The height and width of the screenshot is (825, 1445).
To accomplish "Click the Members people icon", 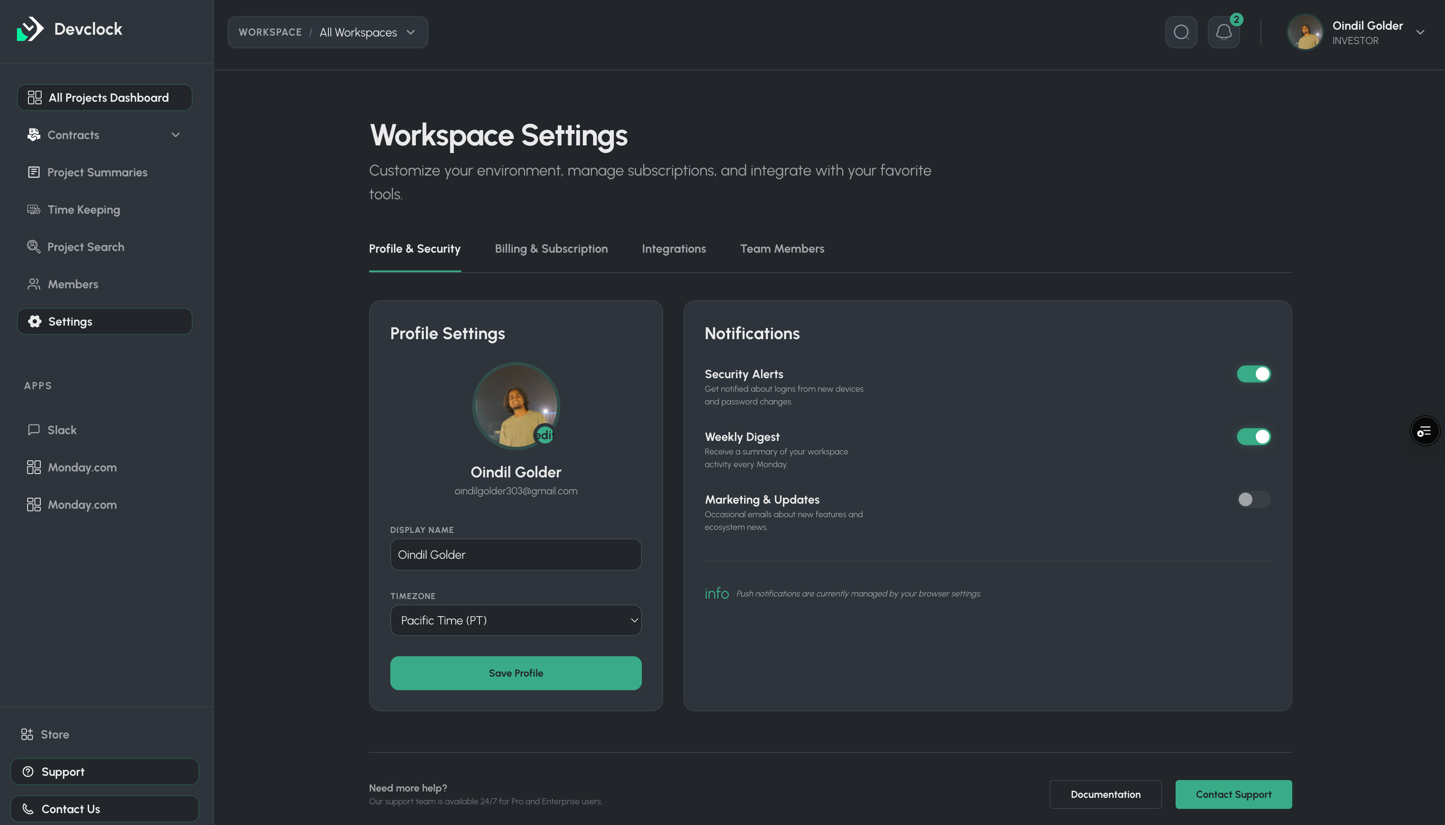I will pyautogui.click(x=34, y=284).
